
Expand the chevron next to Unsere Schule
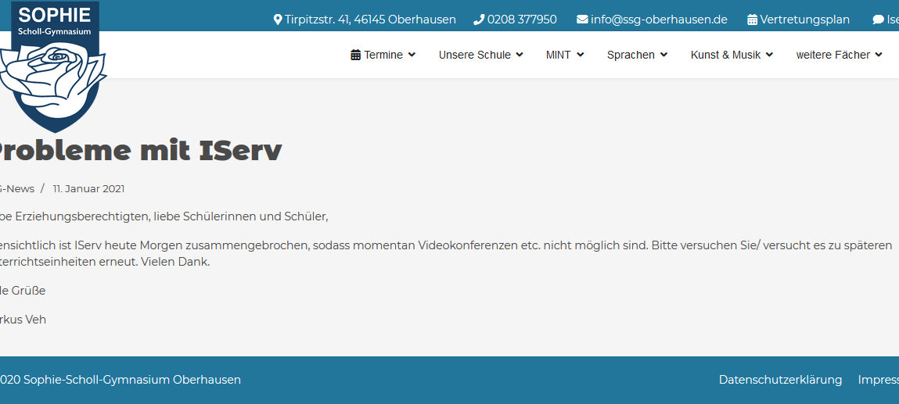520,55
